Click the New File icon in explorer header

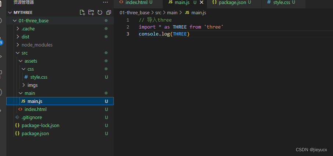[x=82, y=12]
